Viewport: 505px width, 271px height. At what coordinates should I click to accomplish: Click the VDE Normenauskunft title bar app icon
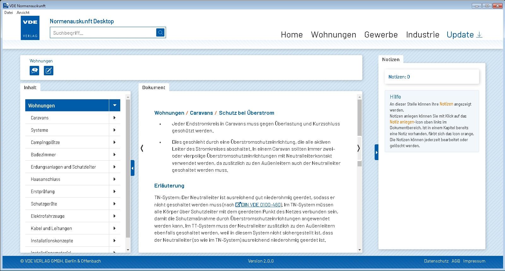6,5
